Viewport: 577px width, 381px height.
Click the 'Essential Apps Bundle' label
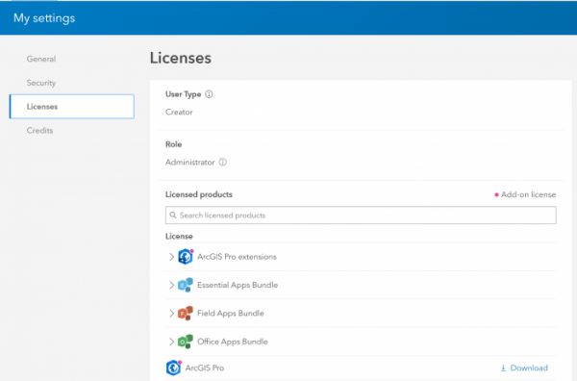click(x=238, y=285)
